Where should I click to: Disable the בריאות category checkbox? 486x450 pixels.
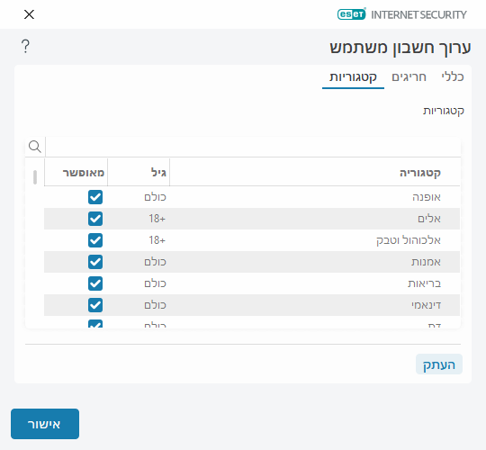[x=95, y=283]
